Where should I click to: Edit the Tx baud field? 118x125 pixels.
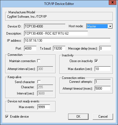(59, 48)
